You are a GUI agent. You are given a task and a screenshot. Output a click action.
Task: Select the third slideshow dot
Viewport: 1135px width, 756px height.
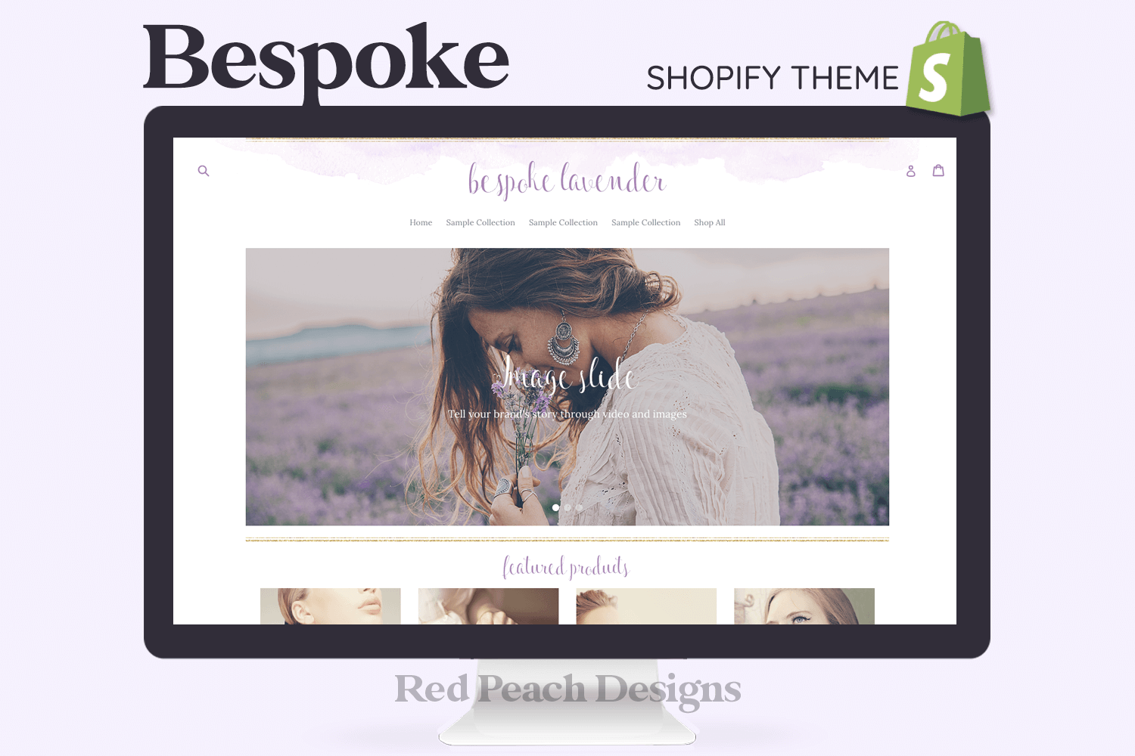[x=579, y=507]
